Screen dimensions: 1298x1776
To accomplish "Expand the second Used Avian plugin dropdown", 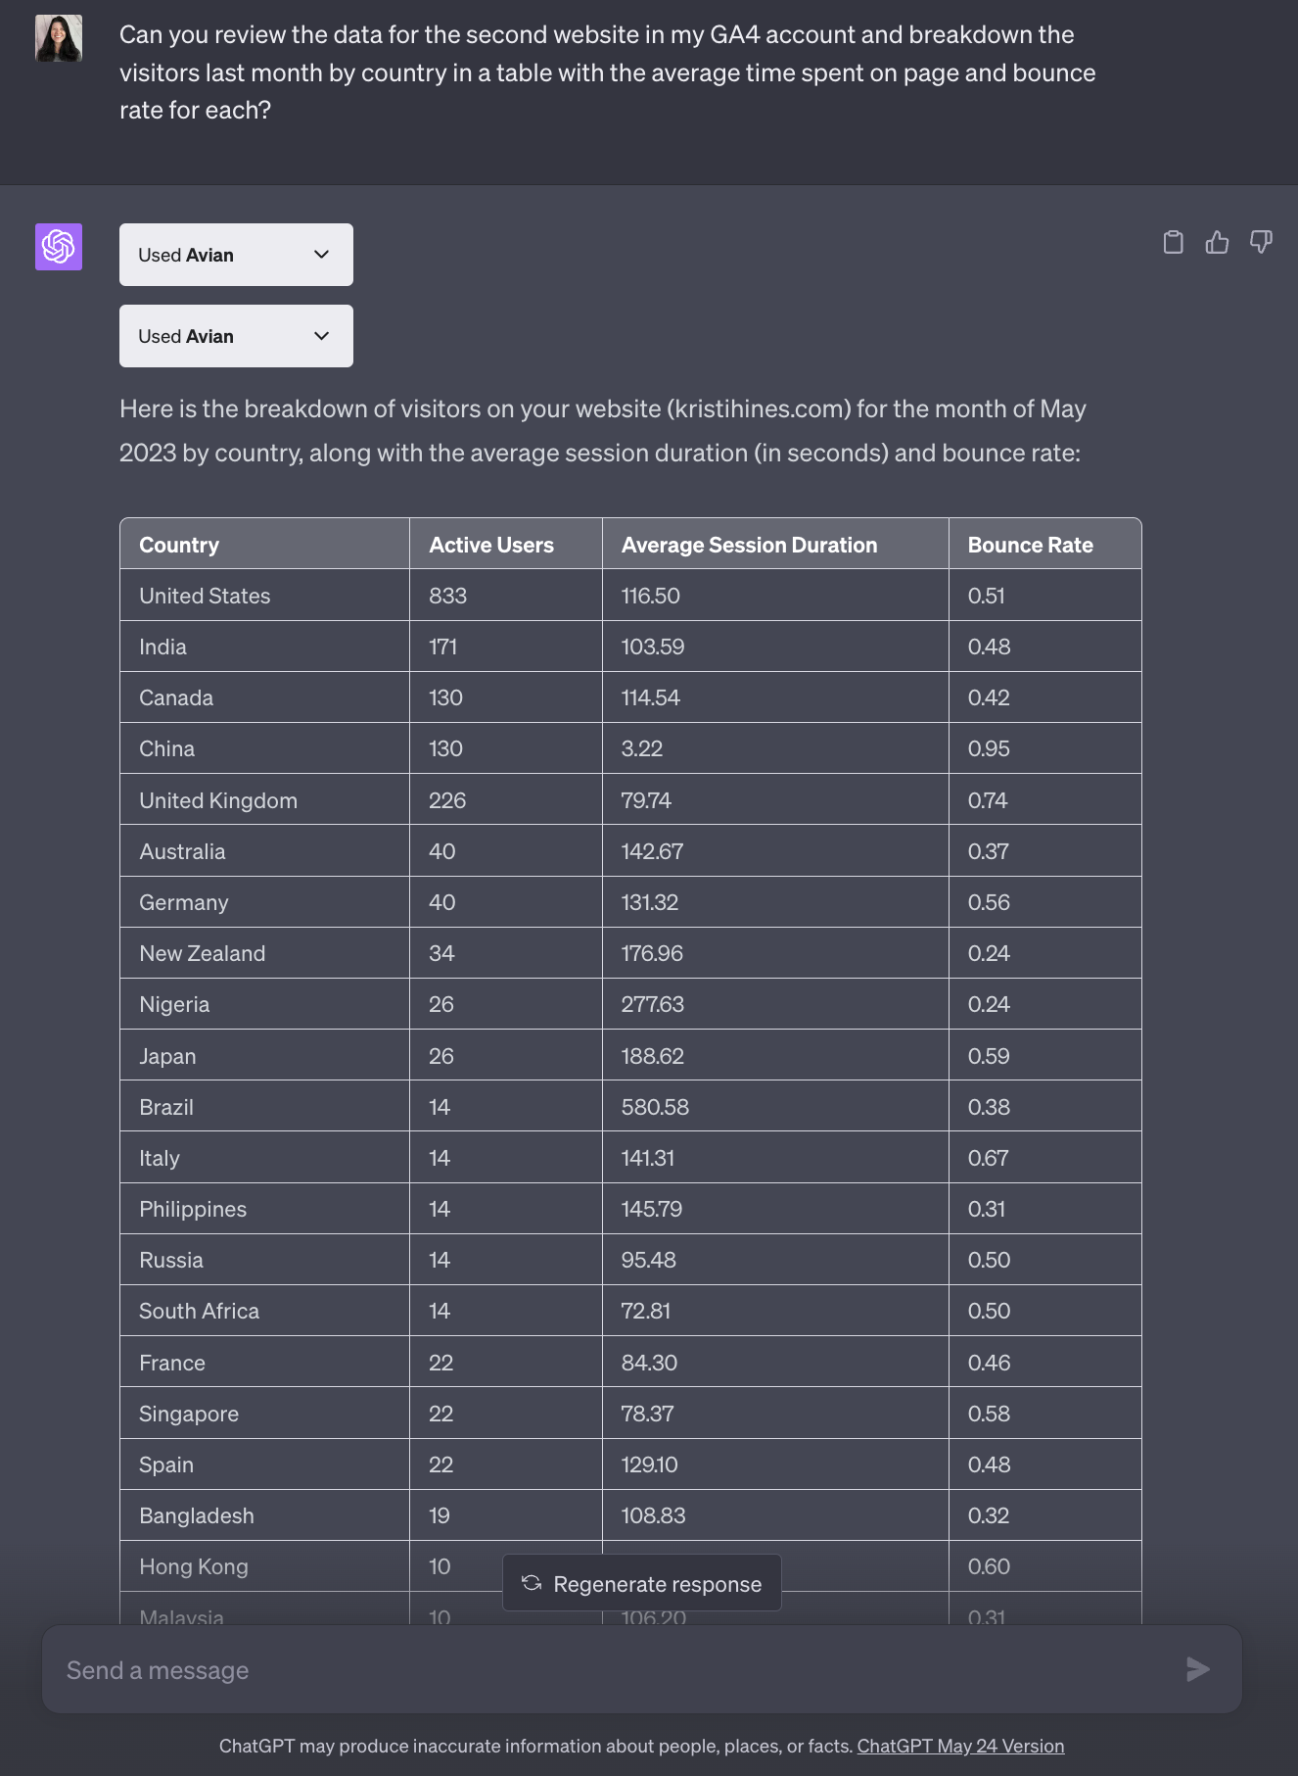I will pos(235,336).
